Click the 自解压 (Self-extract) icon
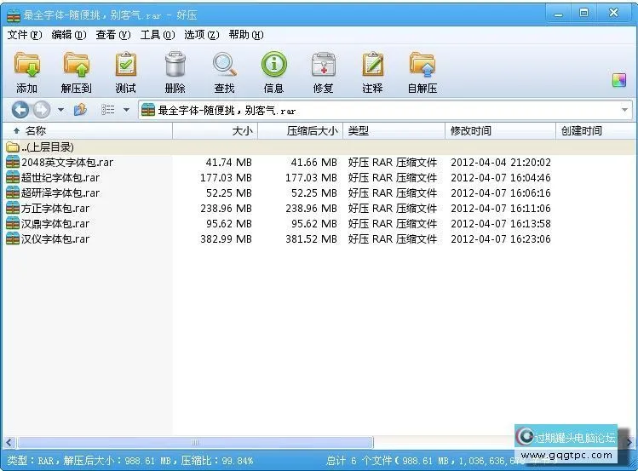The height and width of the screenshot is (471, 638). tap(422, 66)
